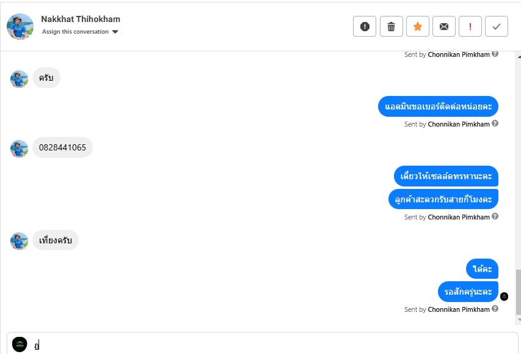Click the page avatar beside the reply box
This screenshot has height=354, width=521.
[20, 344]
